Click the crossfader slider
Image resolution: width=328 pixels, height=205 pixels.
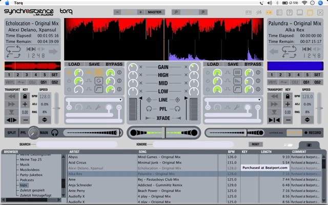coord(163,132)
